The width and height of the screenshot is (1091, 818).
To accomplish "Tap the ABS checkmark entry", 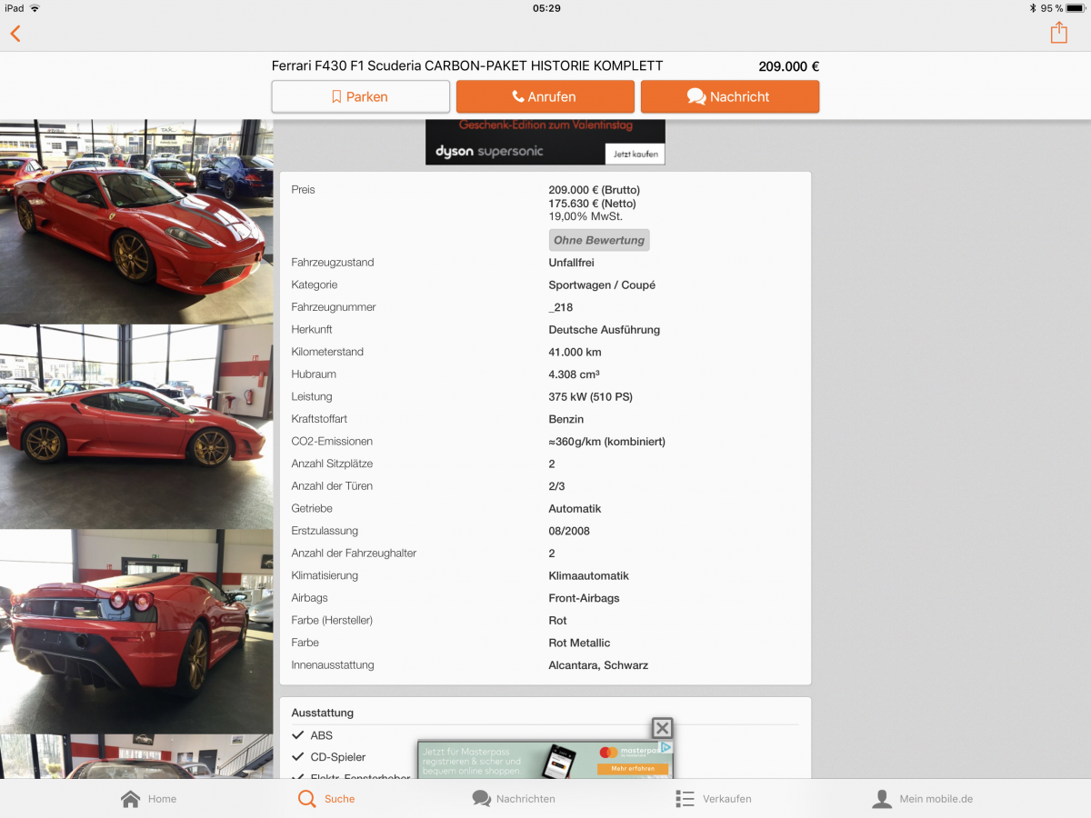I will pyautogui.click(x=312, y=735).
